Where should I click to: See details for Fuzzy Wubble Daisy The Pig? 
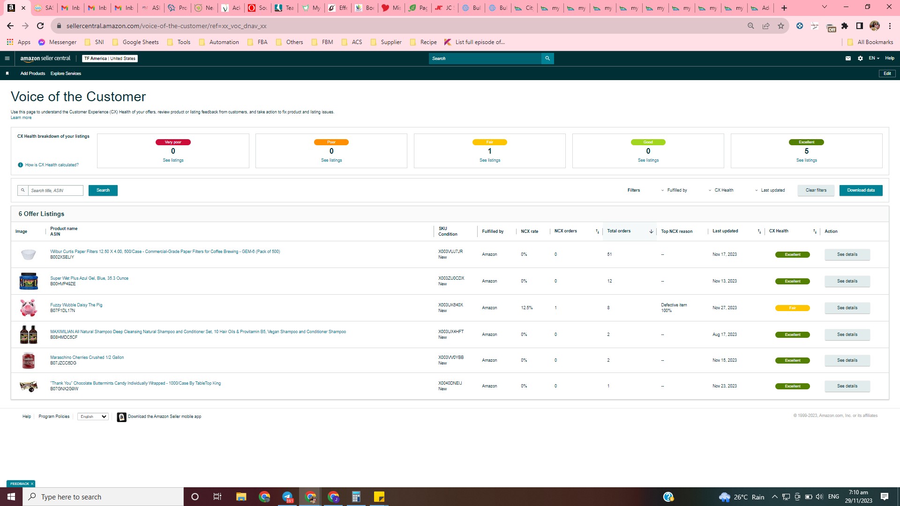[847, 308]
